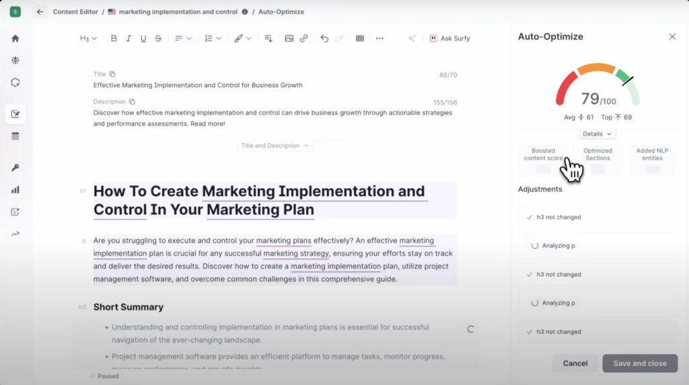Image resolution: width=689 pixels, height=385 pixels.
Task: Select the Content Editor pencil sidebar icon
Action: (x=15, y=114)
